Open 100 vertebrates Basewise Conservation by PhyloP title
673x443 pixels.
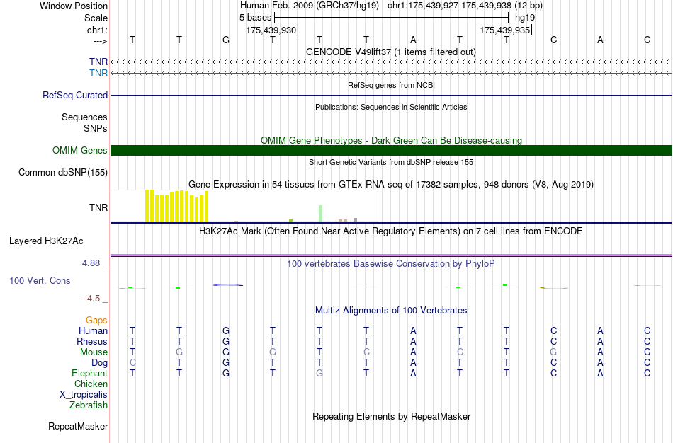point(391,264)
